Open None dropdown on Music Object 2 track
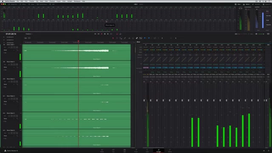This screenshot has width=272, height=153. (9, 67)
